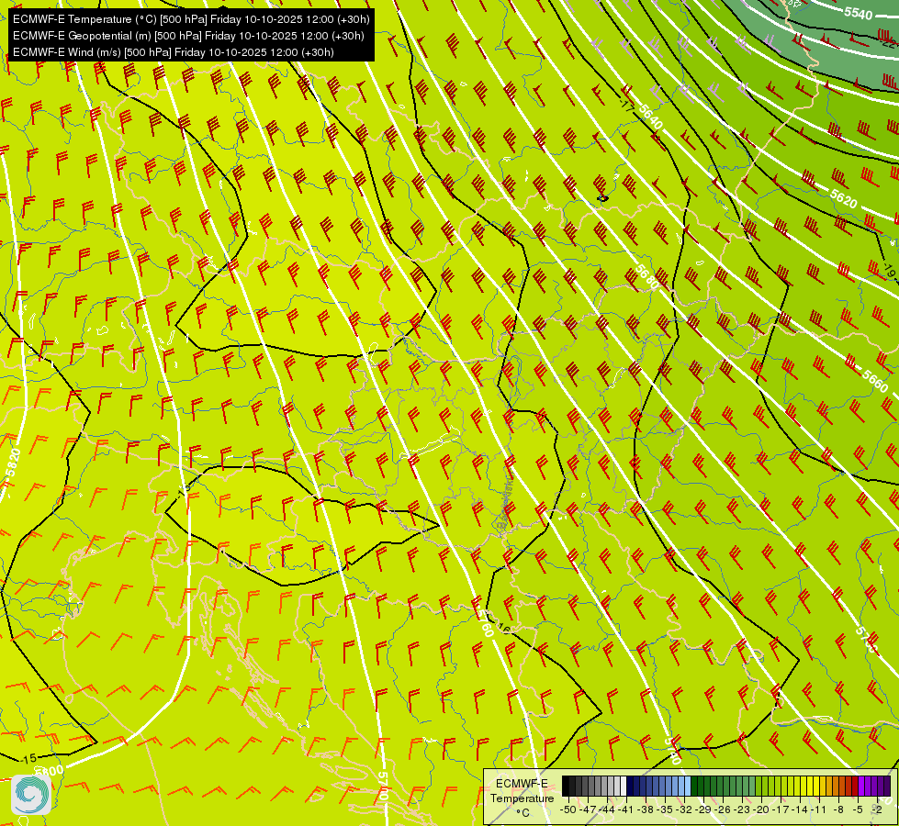Click the -20 value in the legend
This screenshot has width=899, height=826.
click(761, 809)
